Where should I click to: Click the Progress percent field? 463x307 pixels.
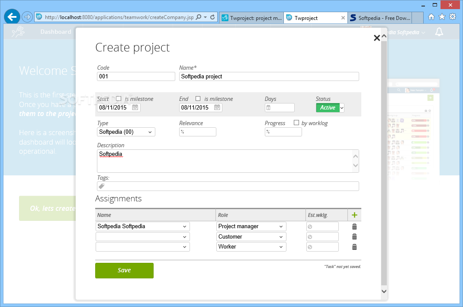tap(283, 132)
